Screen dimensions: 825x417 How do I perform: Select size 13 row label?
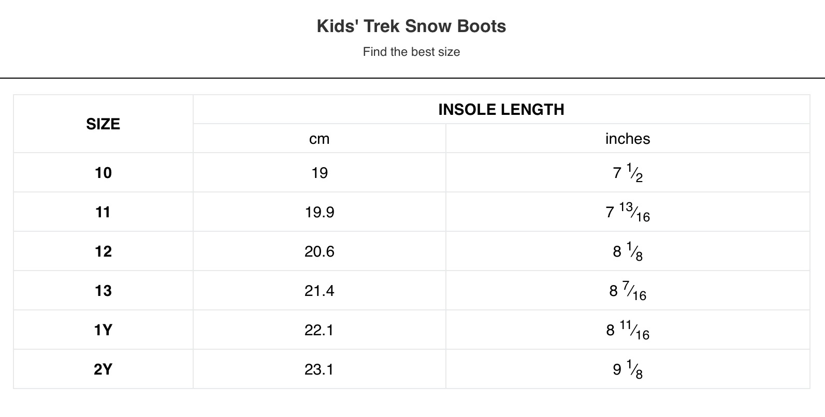click(103, 291)
